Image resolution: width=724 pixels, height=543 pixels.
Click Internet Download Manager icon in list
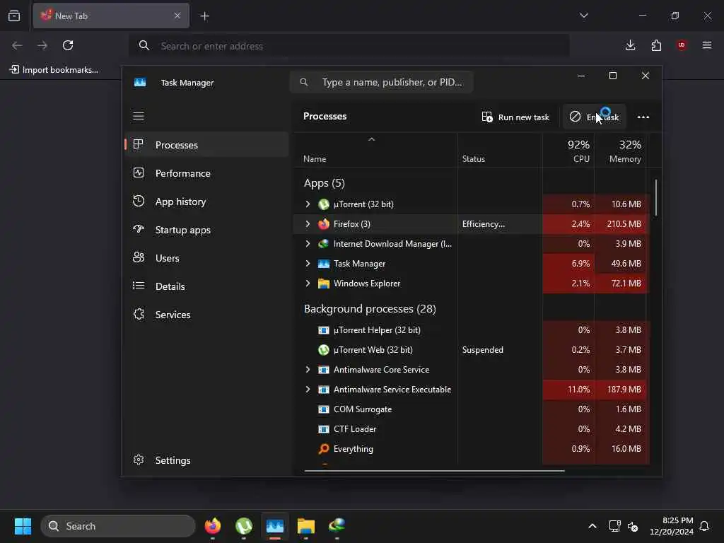pos(324,243)
